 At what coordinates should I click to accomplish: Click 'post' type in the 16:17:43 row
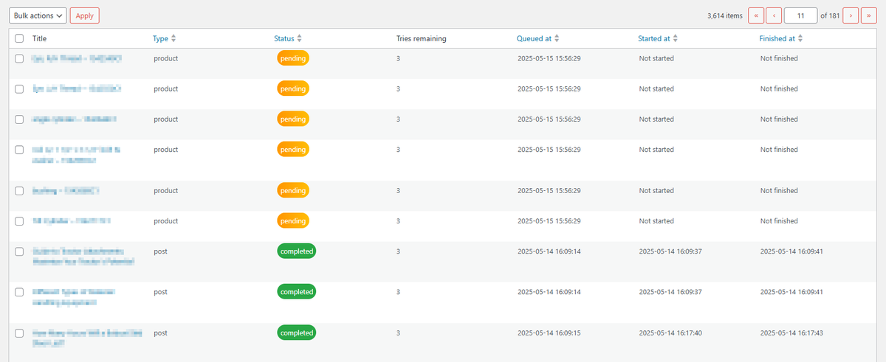point(160,333)
